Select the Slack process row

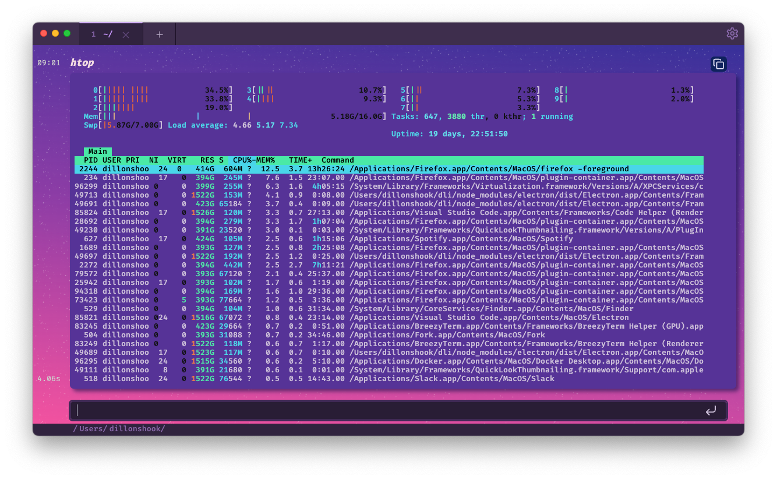point(349,378)
